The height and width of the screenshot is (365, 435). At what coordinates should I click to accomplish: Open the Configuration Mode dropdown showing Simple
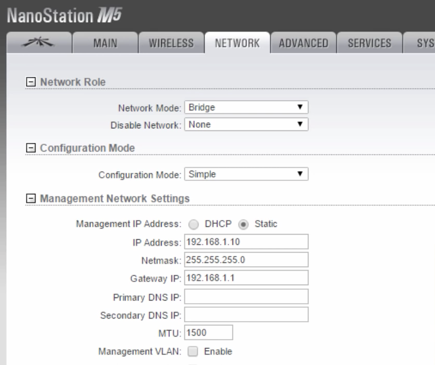[x=246, y=174]
